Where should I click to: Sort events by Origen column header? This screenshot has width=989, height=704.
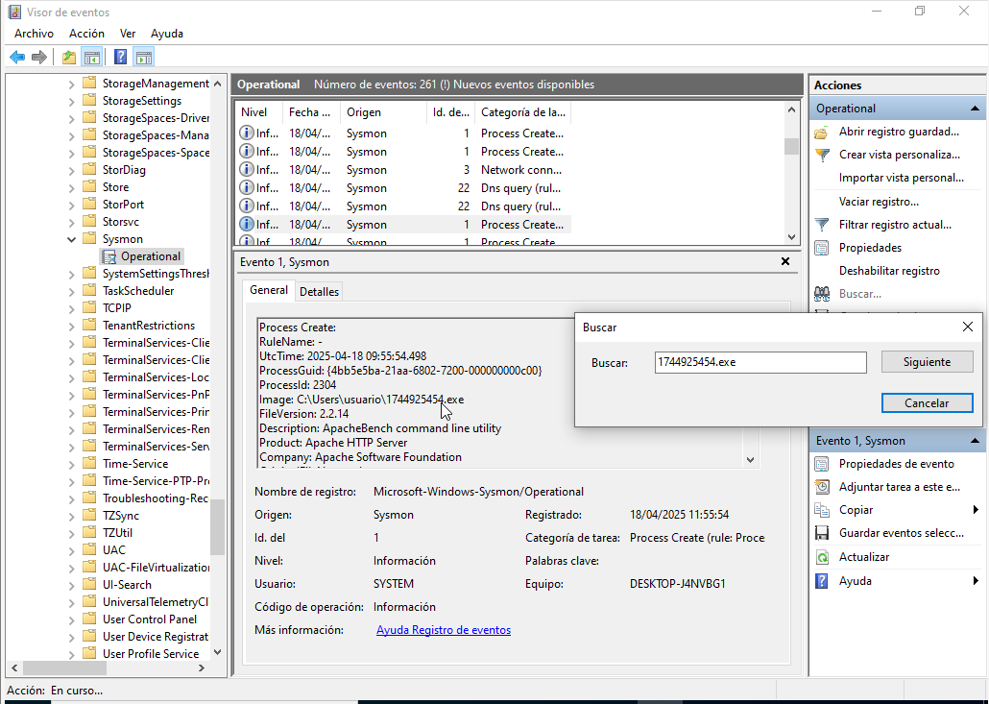tap(383, 112)
